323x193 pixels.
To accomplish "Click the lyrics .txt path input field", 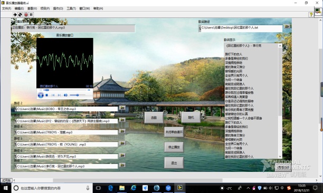I will (x=241, y=28).
